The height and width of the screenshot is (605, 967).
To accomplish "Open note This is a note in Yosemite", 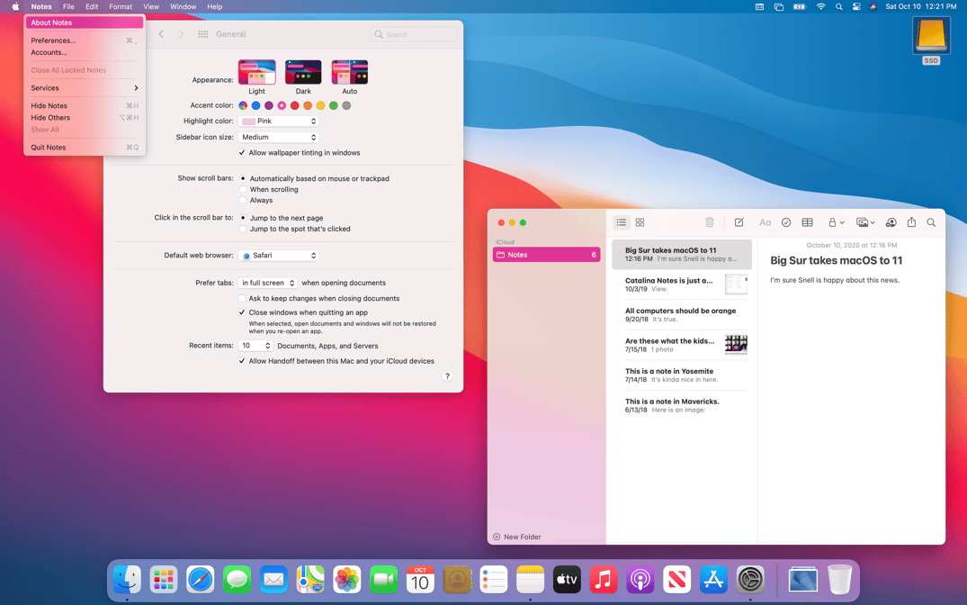I will click(x=682, y=375).
